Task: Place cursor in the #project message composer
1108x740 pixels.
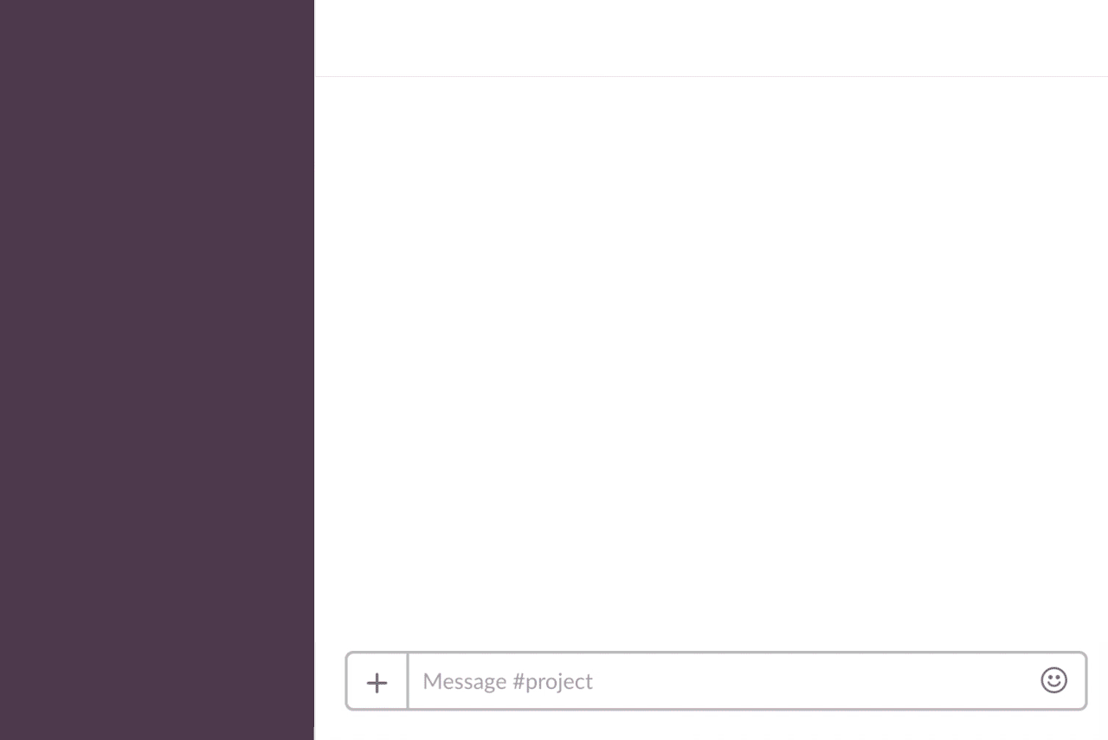Action: click(723, 681)
